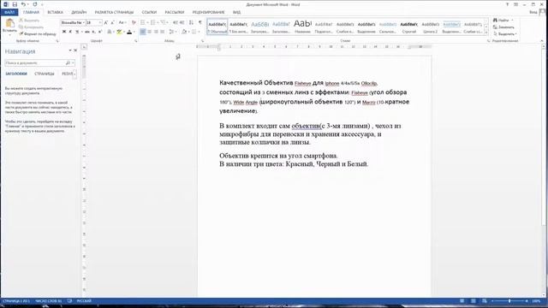The height and width of the screenshot is (308, 548).
Task: Open paragraph group dialog launcher
Action: point(202,41)
